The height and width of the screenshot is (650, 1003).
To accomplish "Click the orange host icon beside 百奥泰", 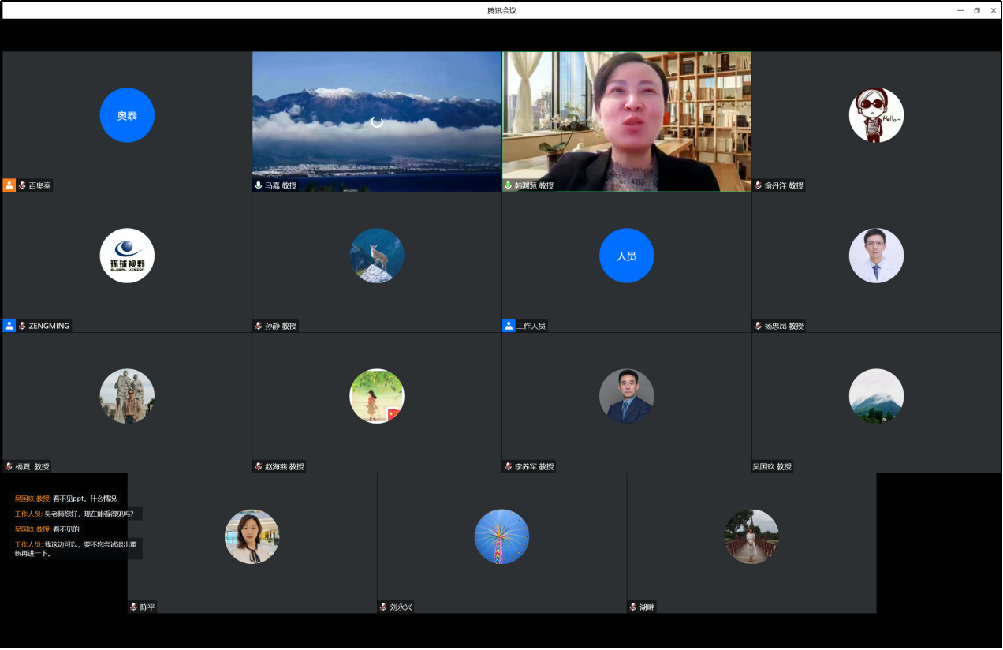I will 9,185.
